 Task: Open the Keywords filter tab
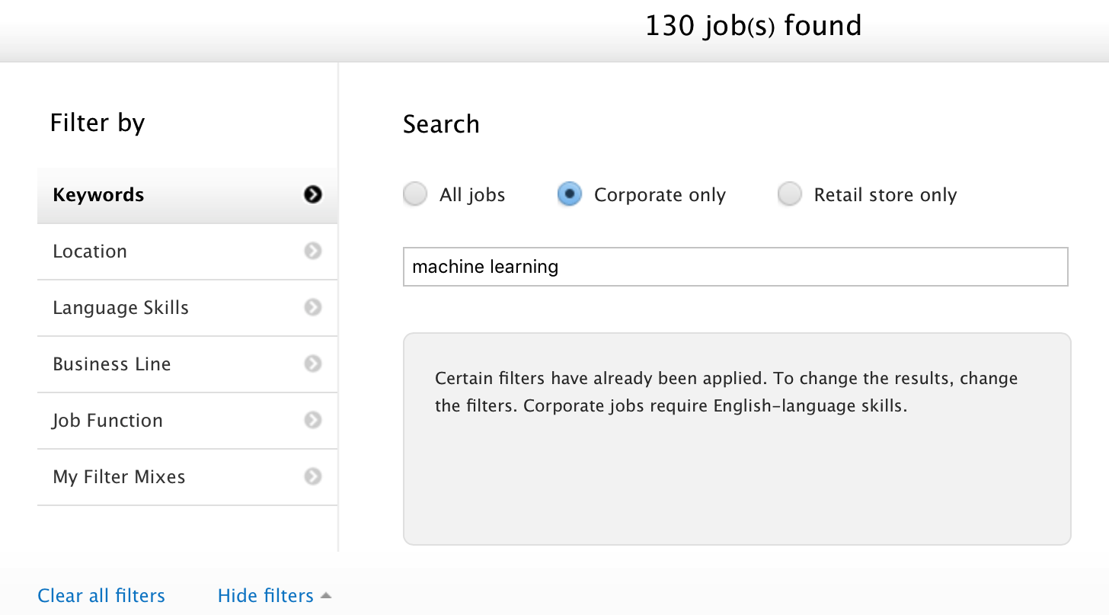tap(99, 195)
